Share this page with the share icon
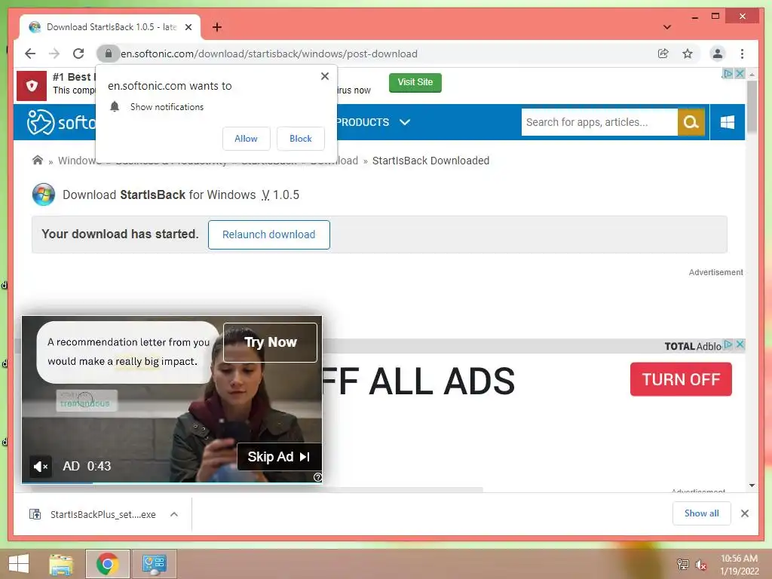Screen dimensions: 772x579 (x=663, y=54)
